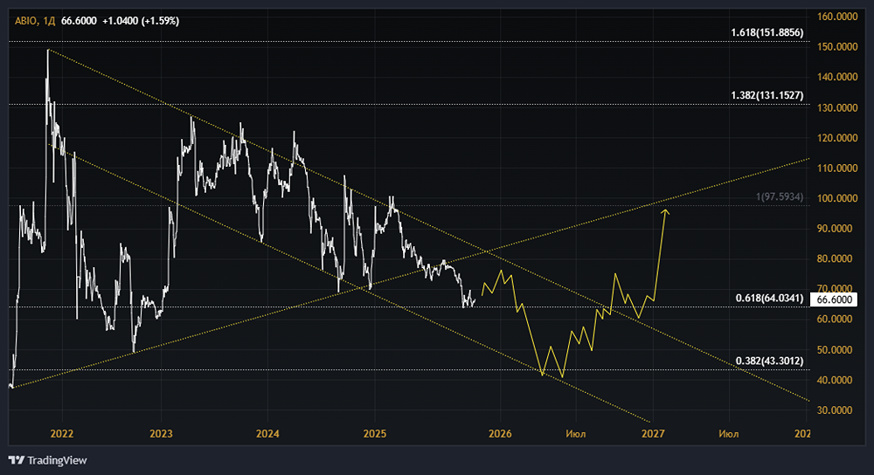Click the 130.0000 price axis label

837,107
